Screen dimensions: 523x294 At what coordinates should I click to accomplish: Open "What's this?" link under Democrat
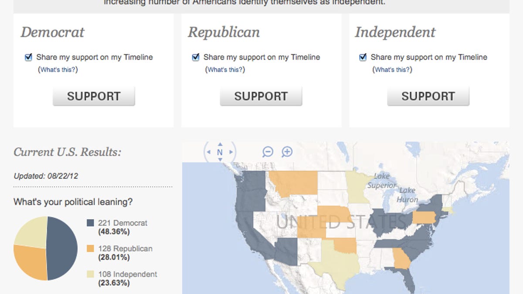point(59,70)
